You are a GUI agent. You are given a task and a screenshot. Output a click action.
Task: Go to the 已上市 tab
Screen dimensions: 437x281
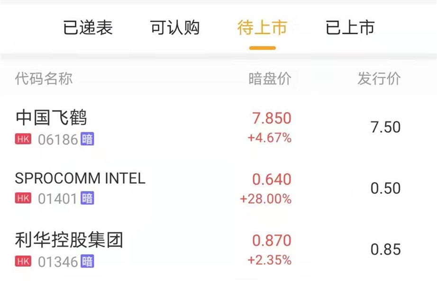350,27
